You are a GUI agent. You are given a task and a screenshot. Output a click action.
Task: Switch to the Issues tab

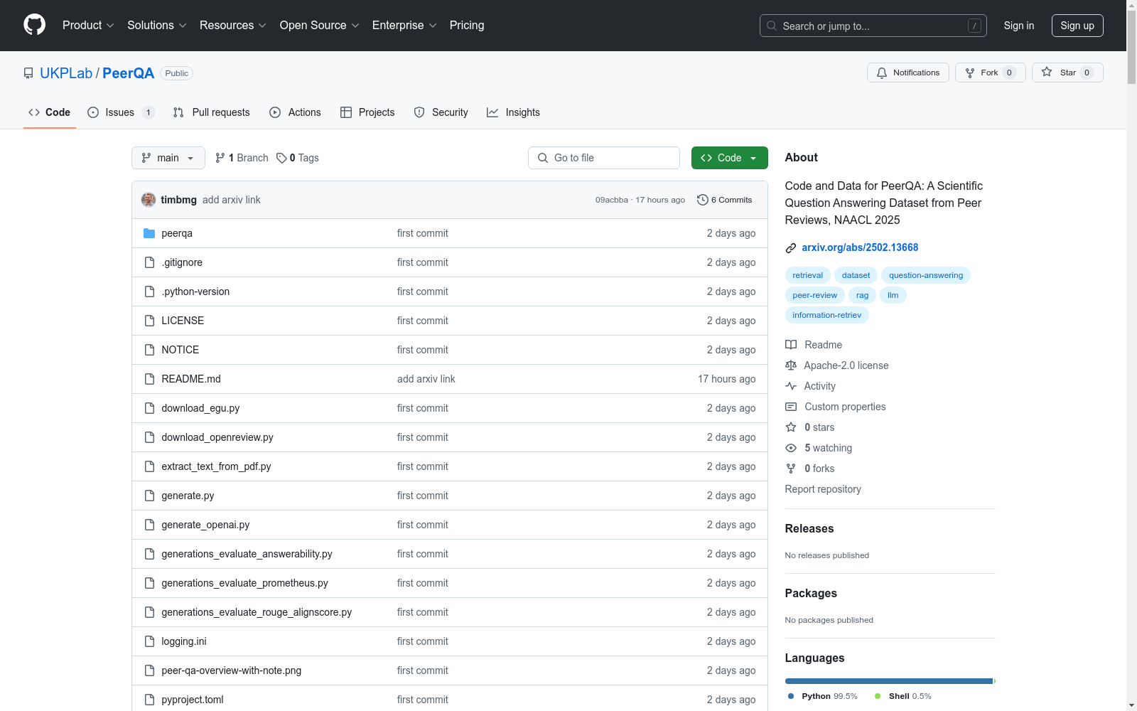(121, 112)
